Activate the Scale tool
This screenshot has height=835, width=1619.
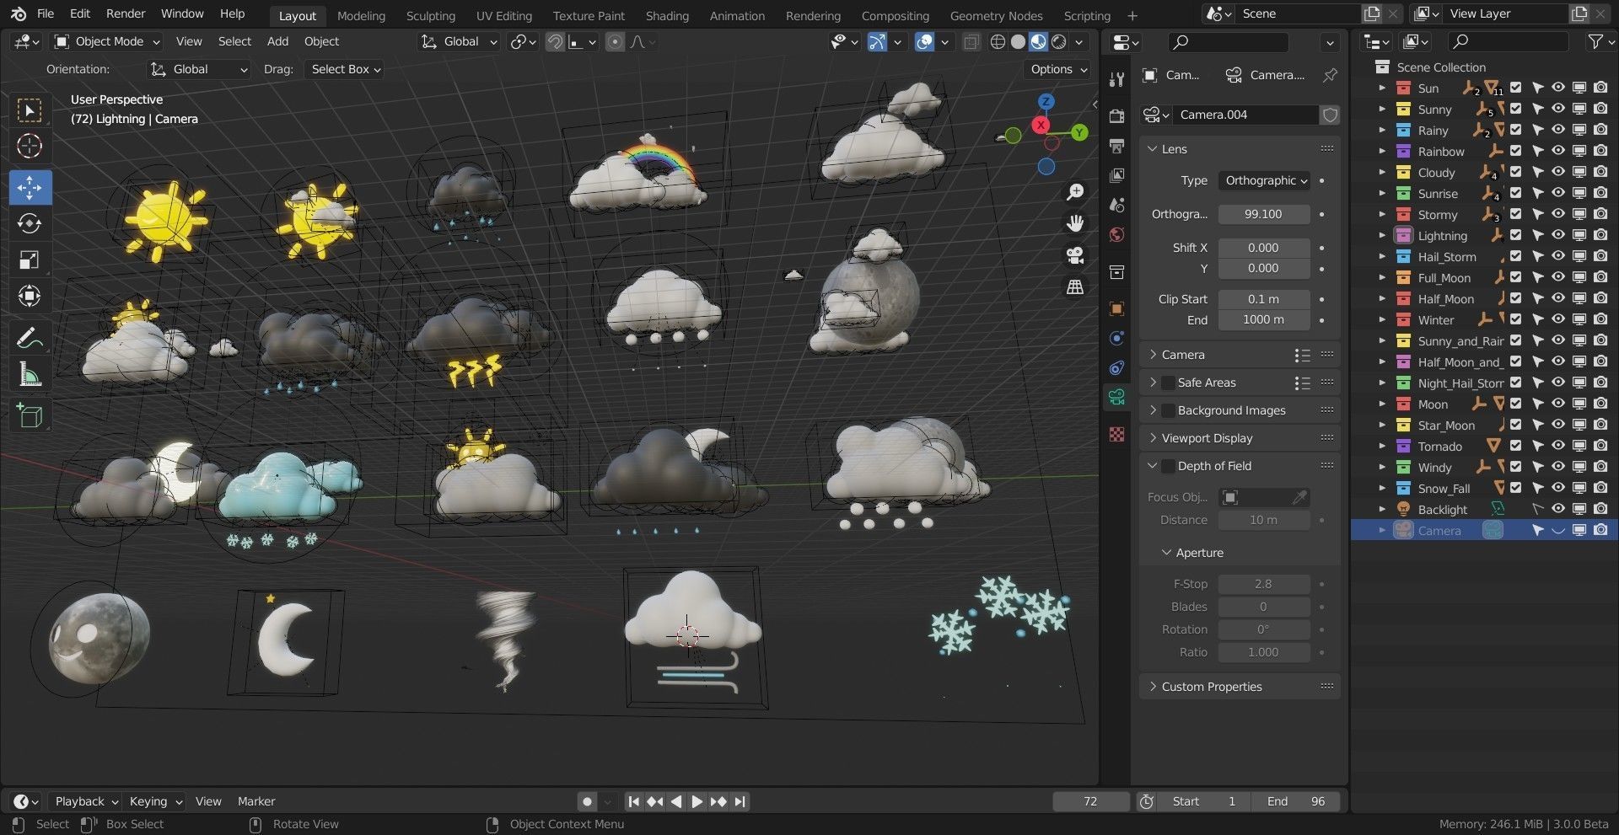pyautogui.click(x=30, y=260)
